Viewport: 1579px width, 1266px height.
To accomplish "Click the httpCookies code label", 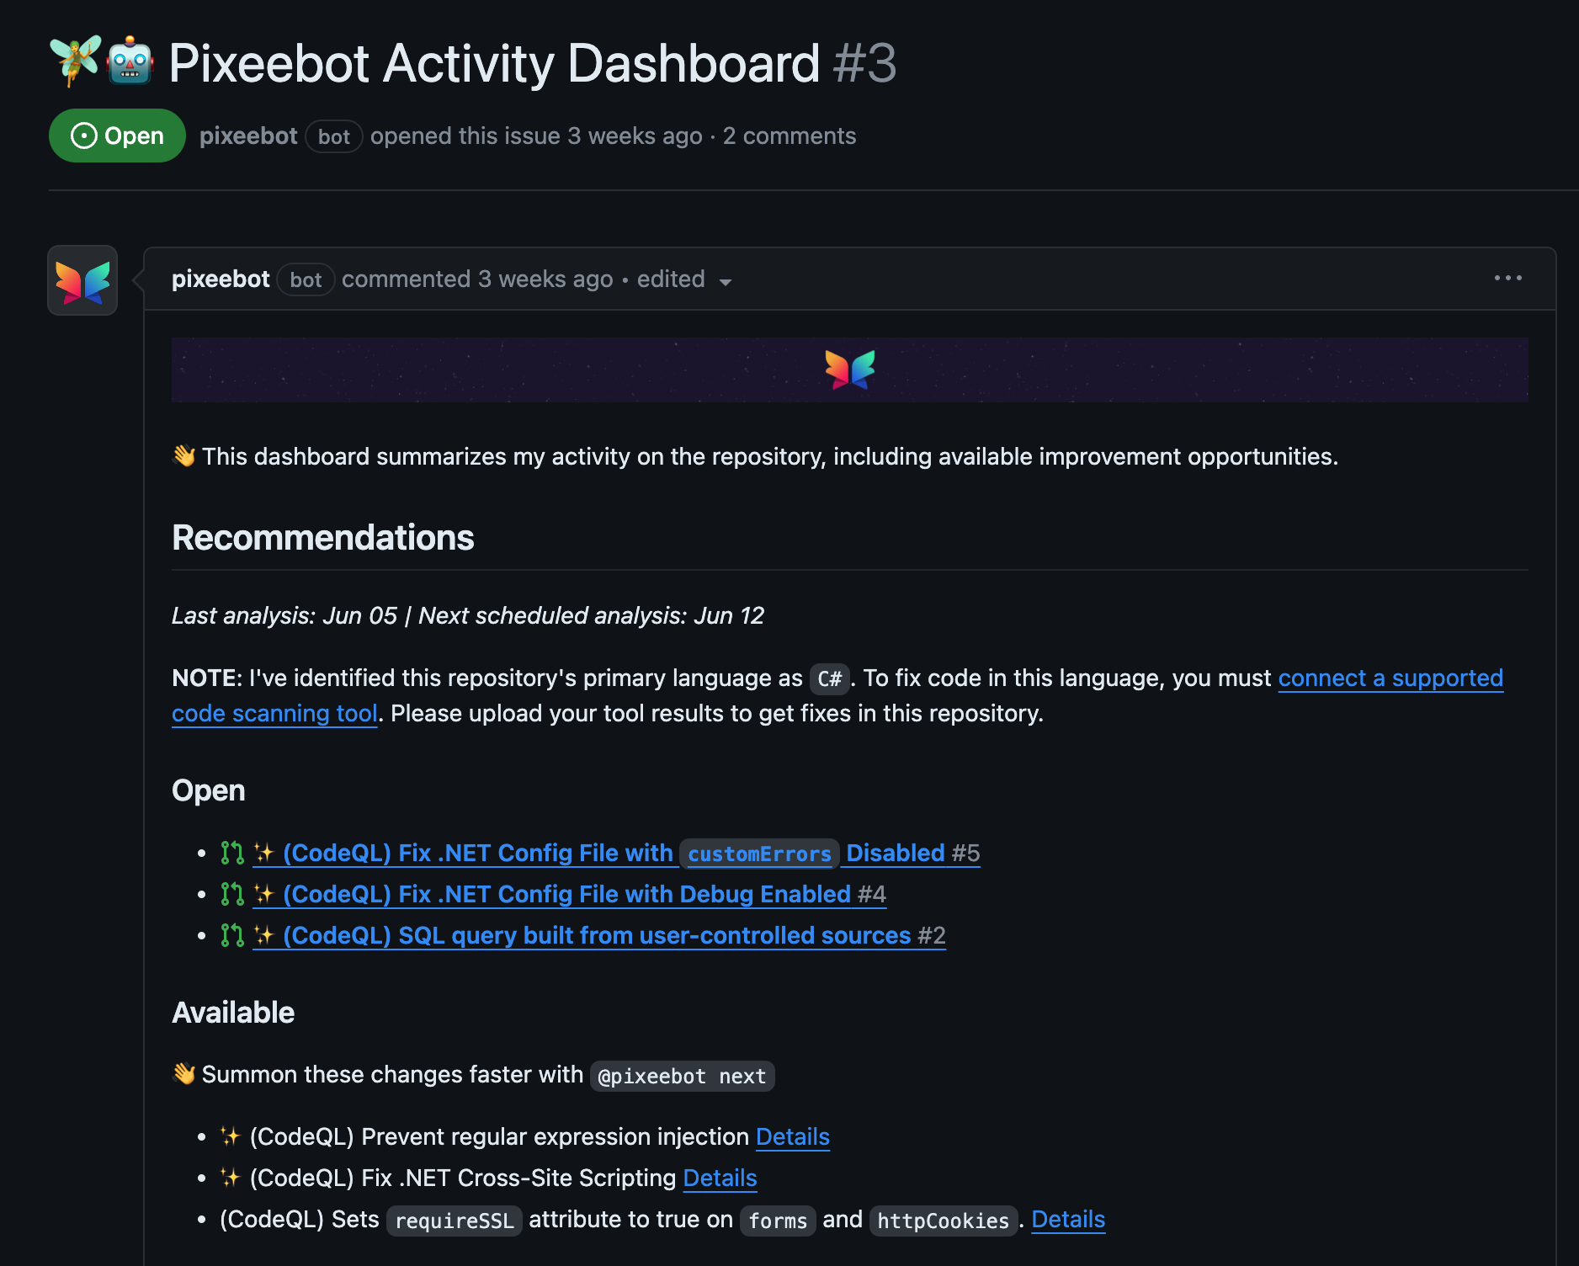I will (x=943, y=1221).
